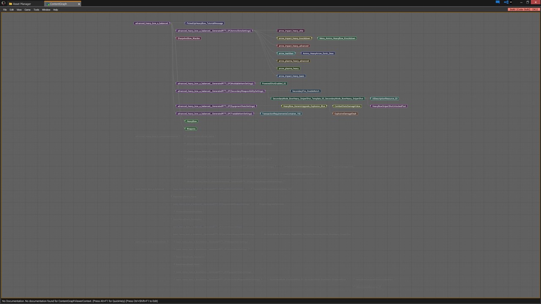
Task: Select the Menu_Ammo_HeavyBow_Knockdown node
Action: [x=337, y=38]
